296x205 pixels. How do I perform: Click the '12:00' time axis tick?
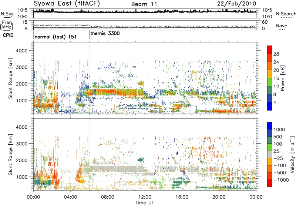[x=145, y=197]
